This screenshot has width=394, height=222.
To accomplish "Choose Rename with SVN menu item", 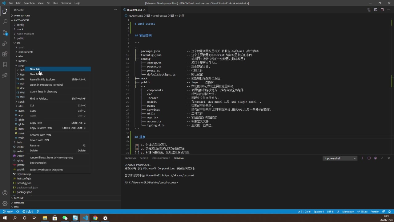I will (58, 135).
